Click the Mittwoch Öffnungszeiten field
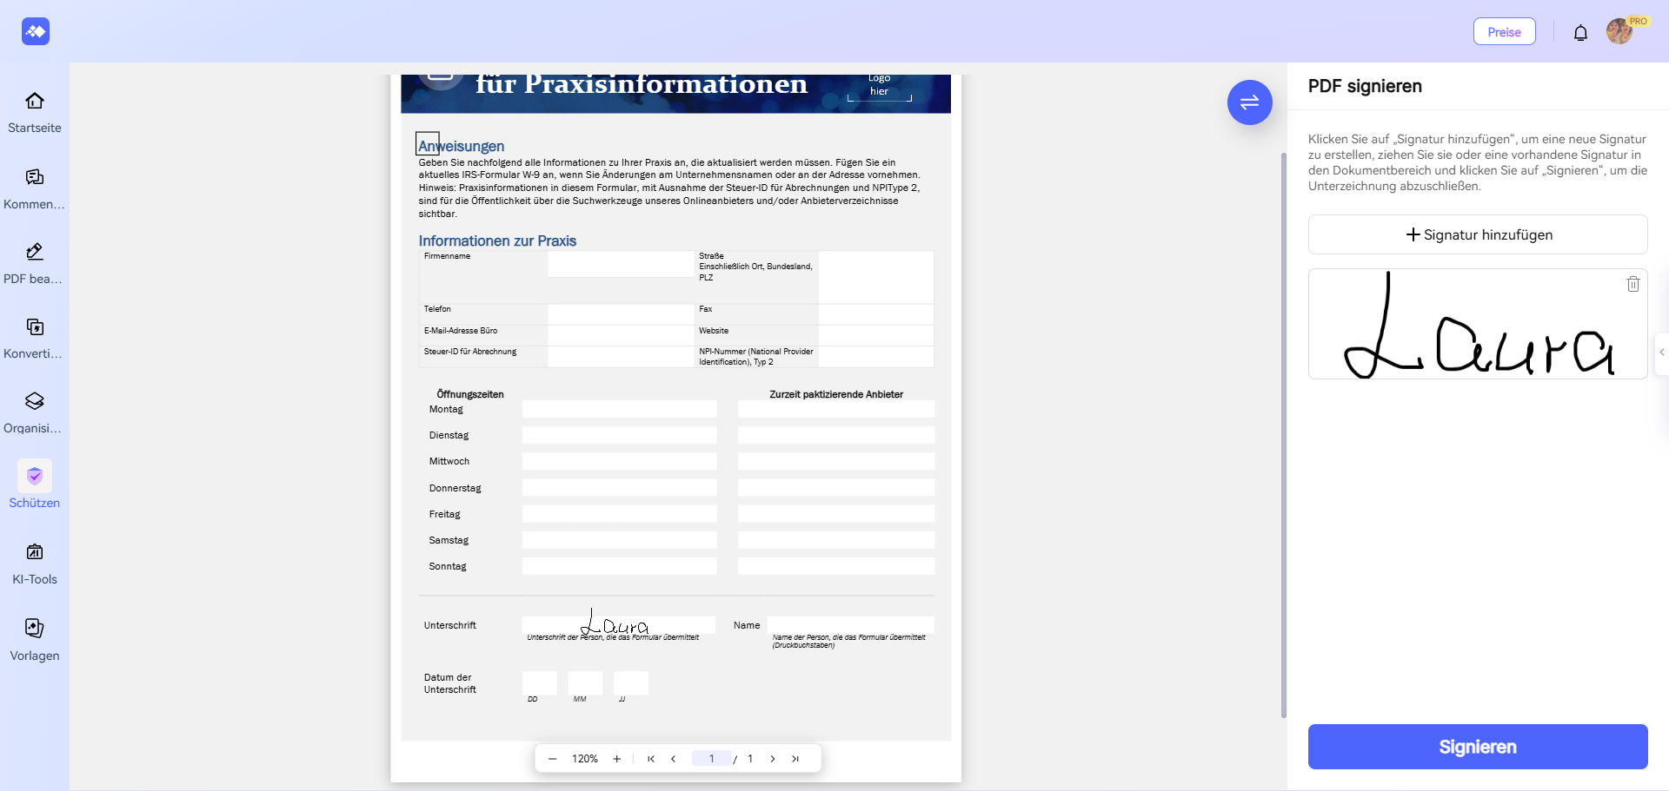 point(619,461)
